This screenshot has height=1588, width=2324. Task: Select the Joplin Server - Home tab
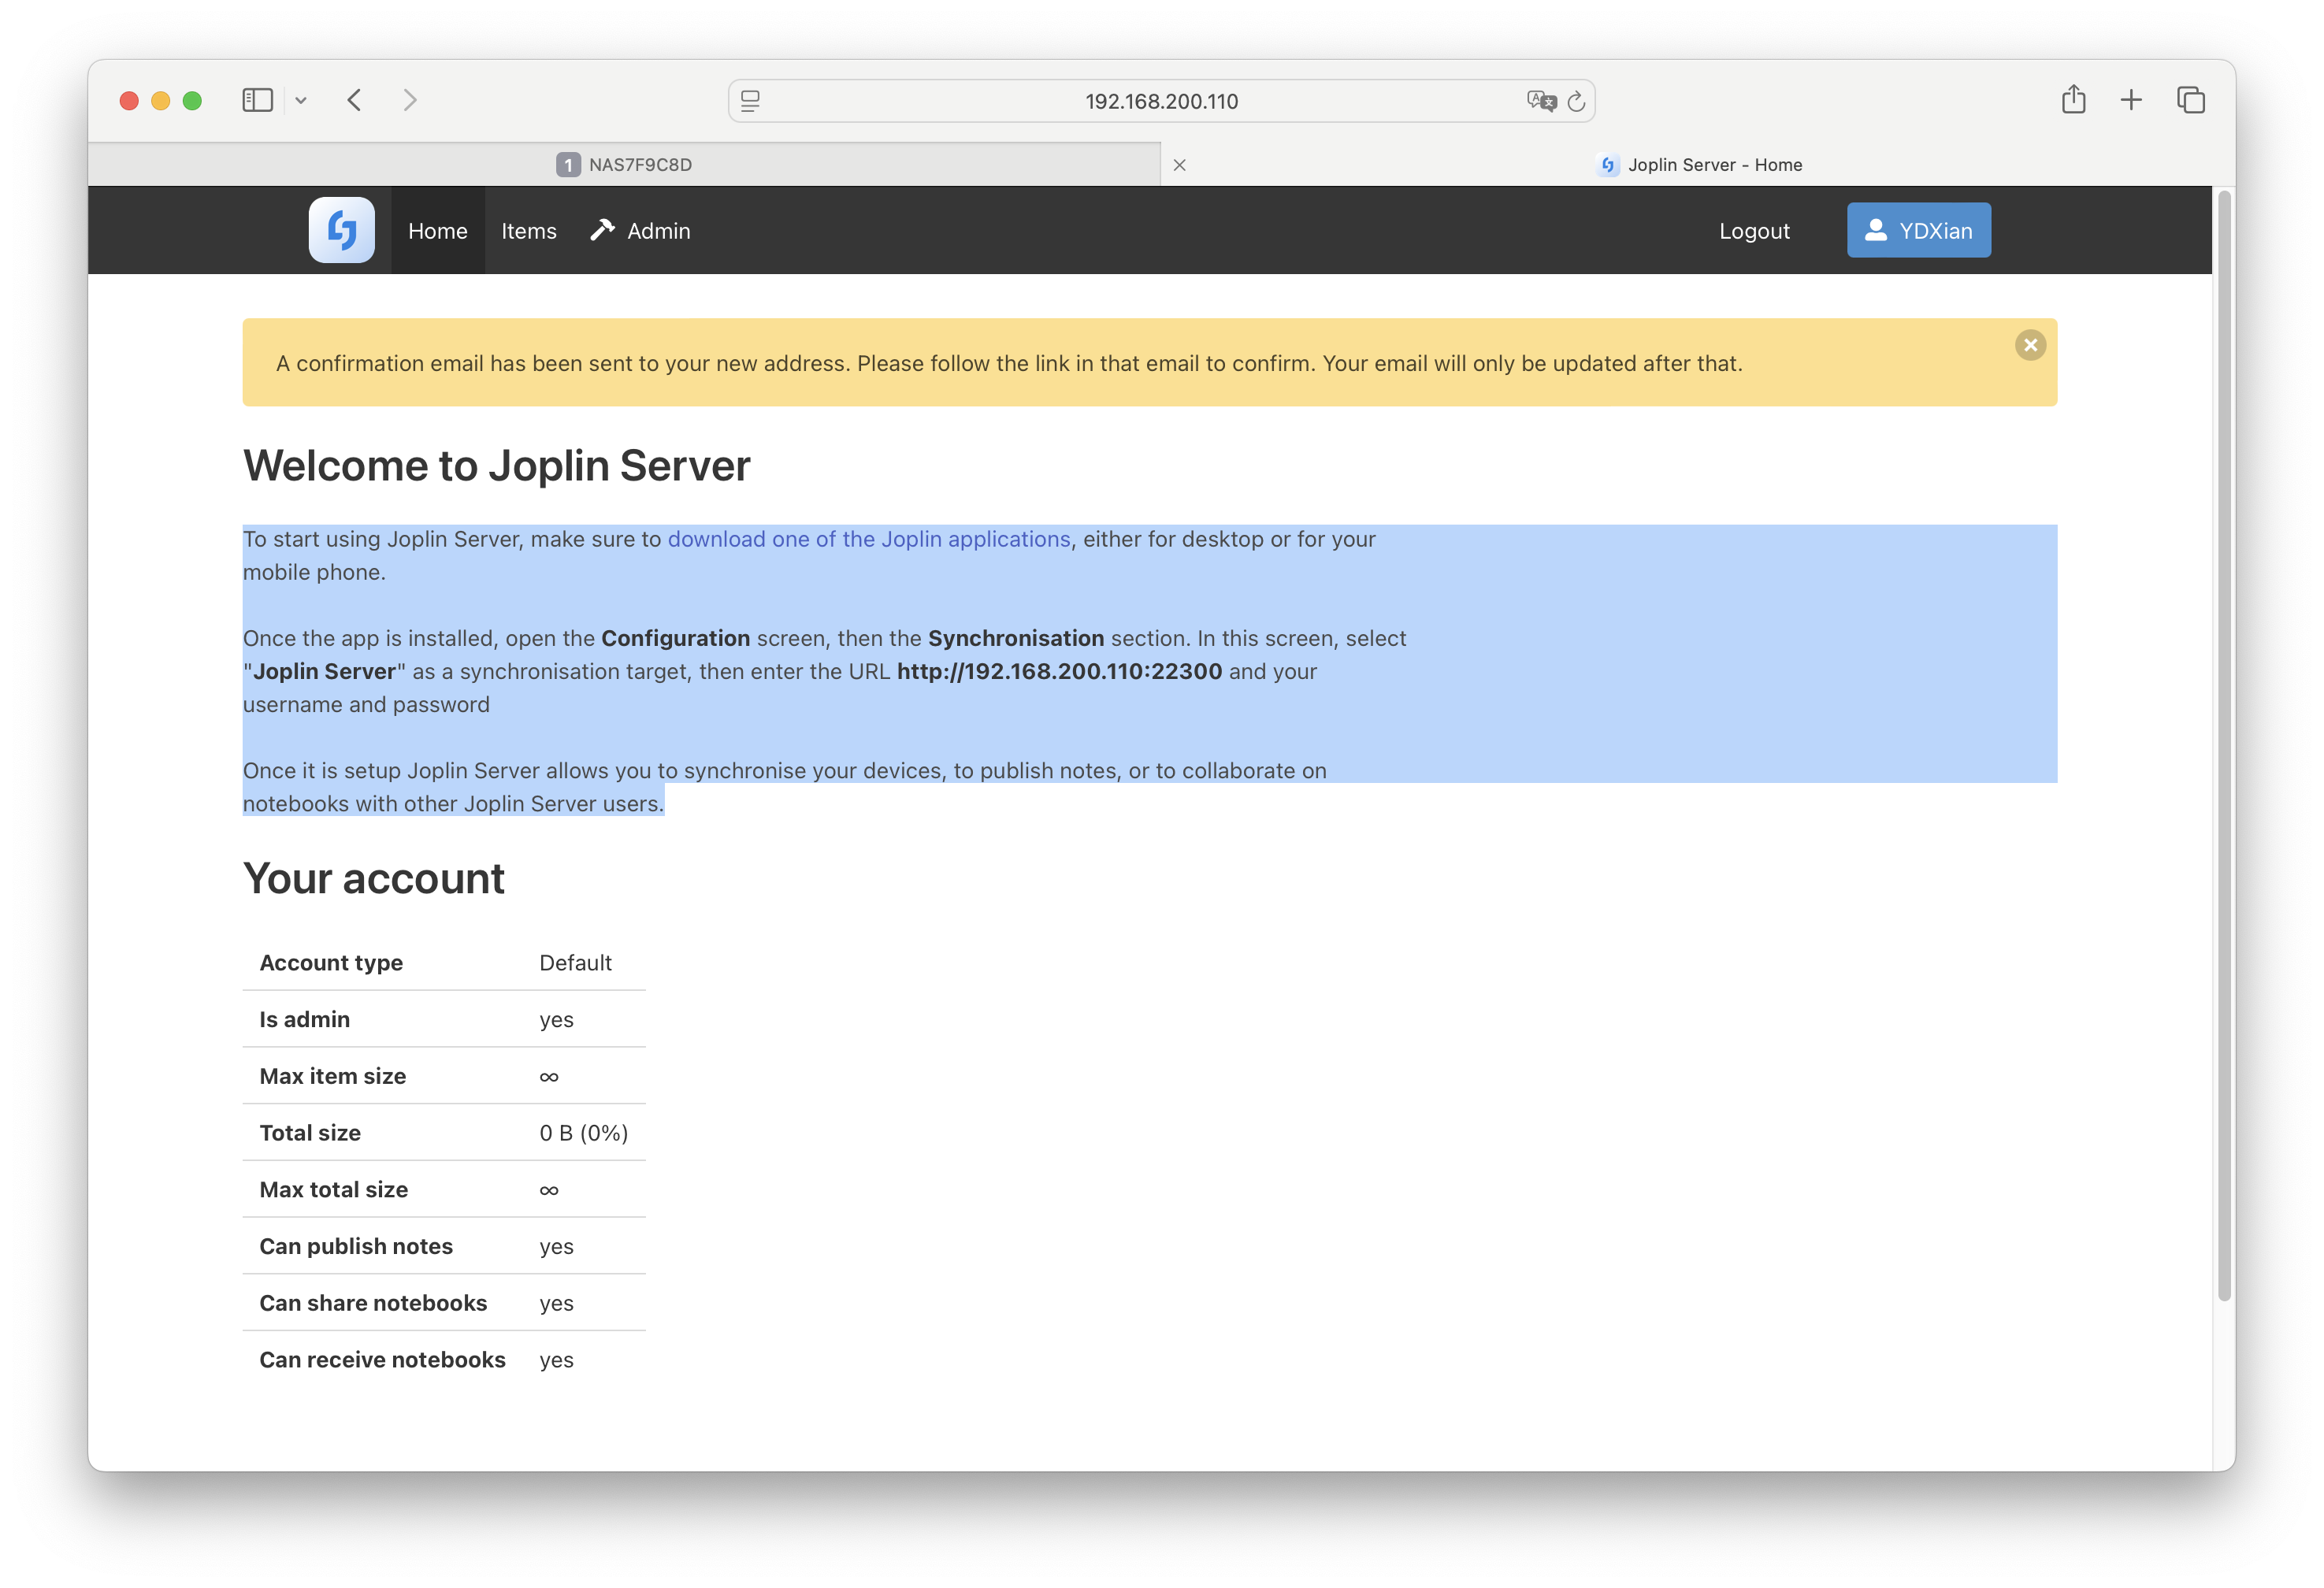tap(1699, 164)
